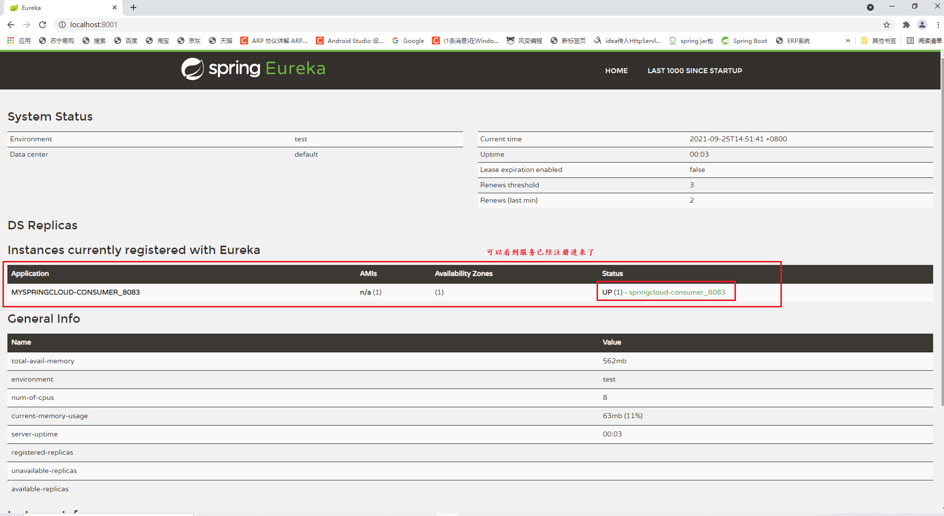Open the 百度 bookmark
Viewport: 944px width, 516px height.
(x=126, y=41)
